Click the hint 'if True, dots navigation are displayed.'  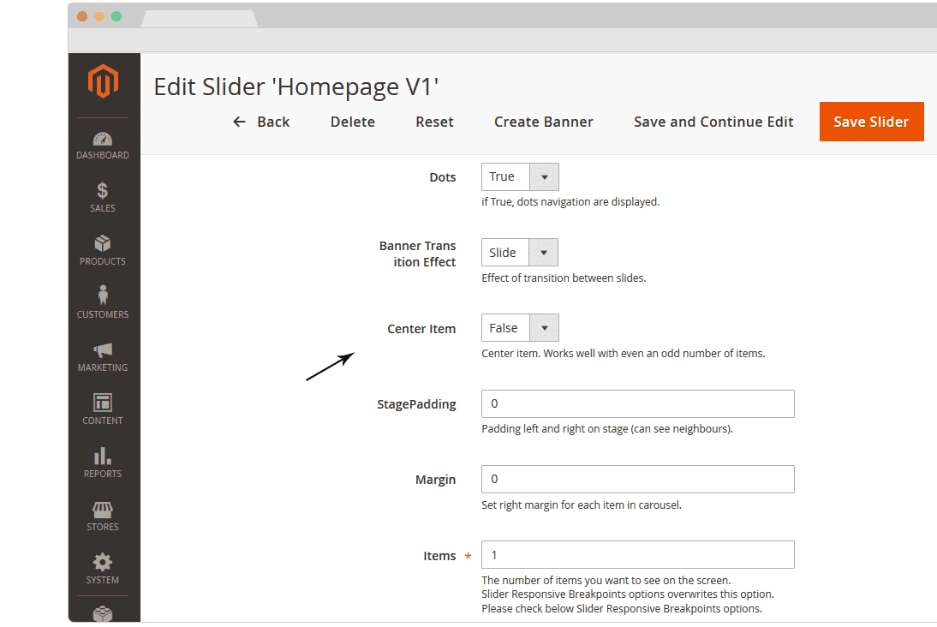click(x=570, y=202)
